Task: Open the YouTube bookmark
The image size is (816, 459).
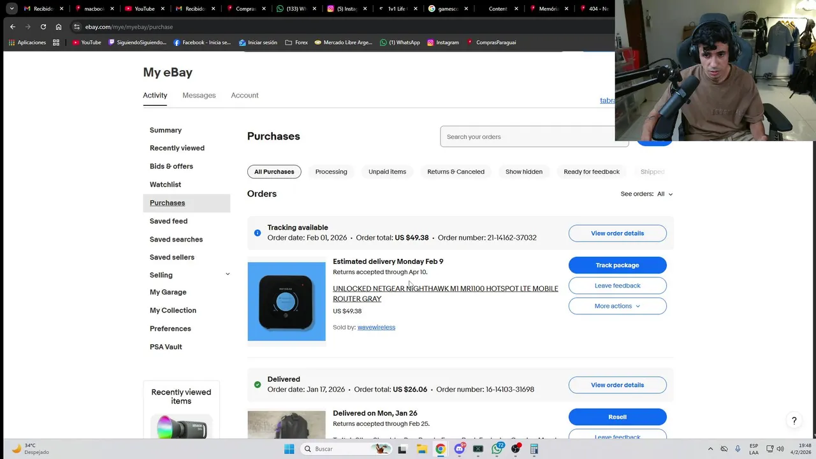Action: pos(87,43)
